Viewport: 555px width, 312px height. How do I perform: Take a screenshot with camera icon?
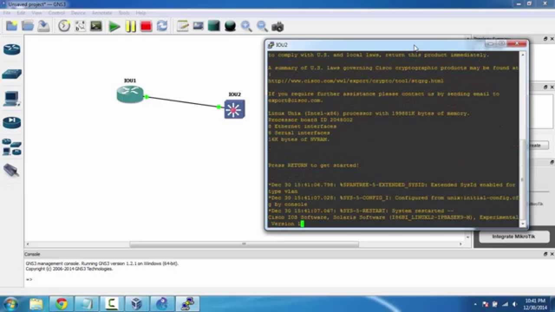pos(277,26)
